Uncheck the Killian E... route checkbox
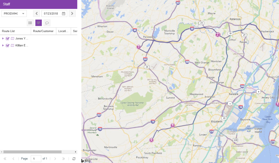 click(x=8, y=45)
